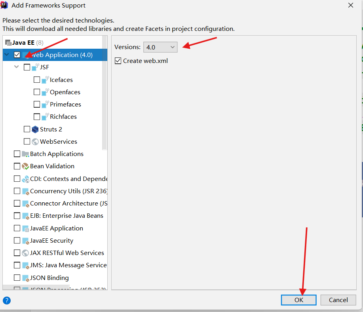The width and height of the screenshot is (363, 312).
Task: Click the Openfaces library icon
Action: [45, 92]
